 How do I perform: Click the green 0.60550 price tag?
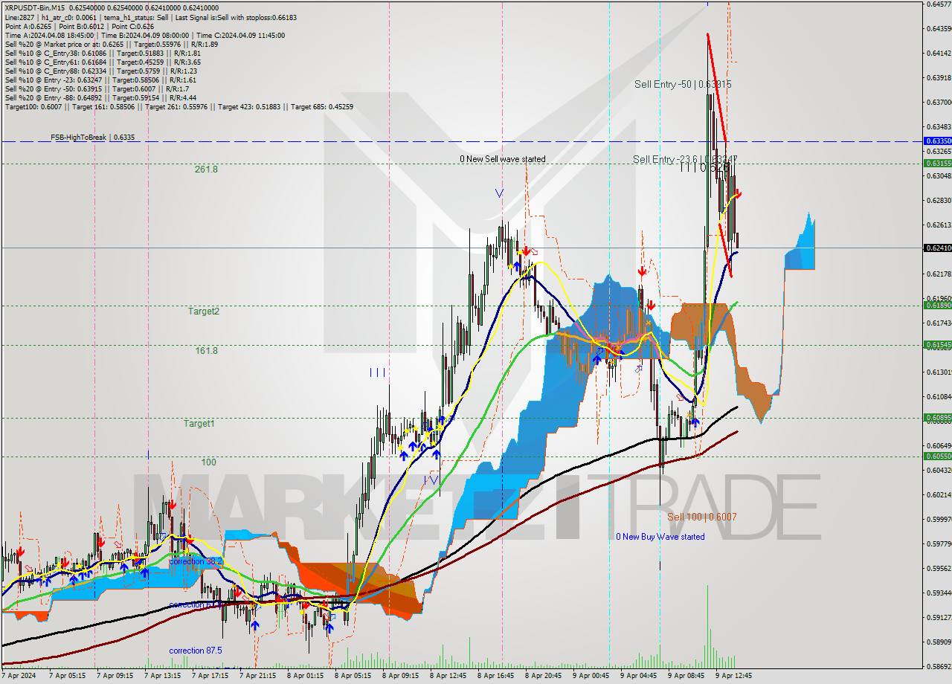click(x=938, y=456)
